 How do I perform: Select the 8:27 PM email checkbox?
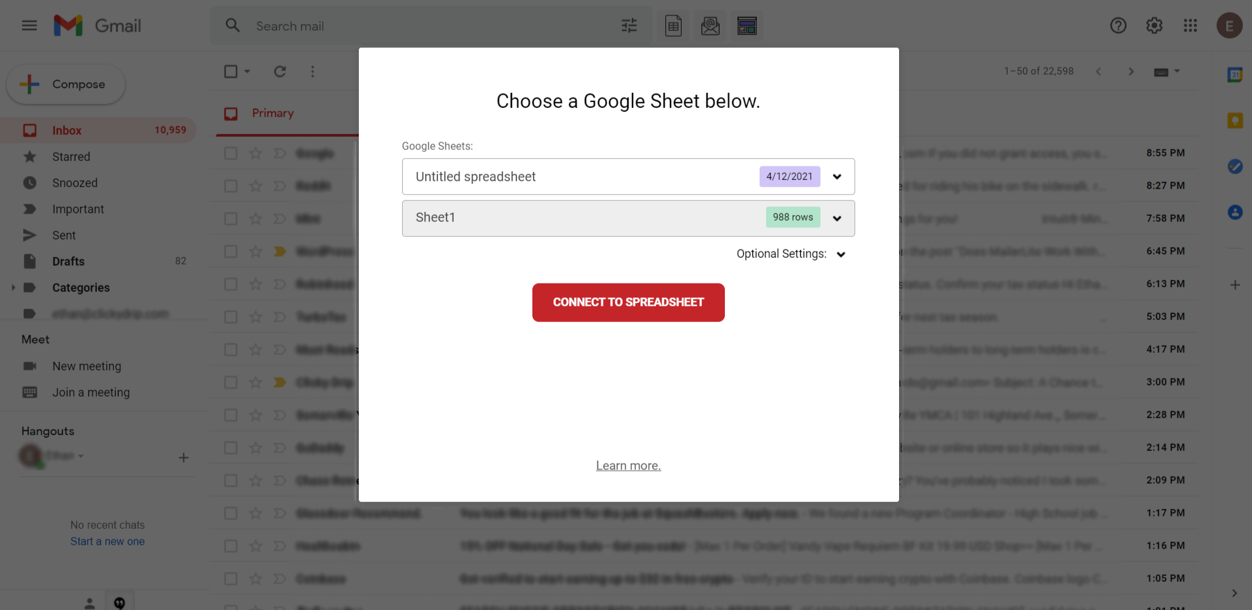click(230, 186)
